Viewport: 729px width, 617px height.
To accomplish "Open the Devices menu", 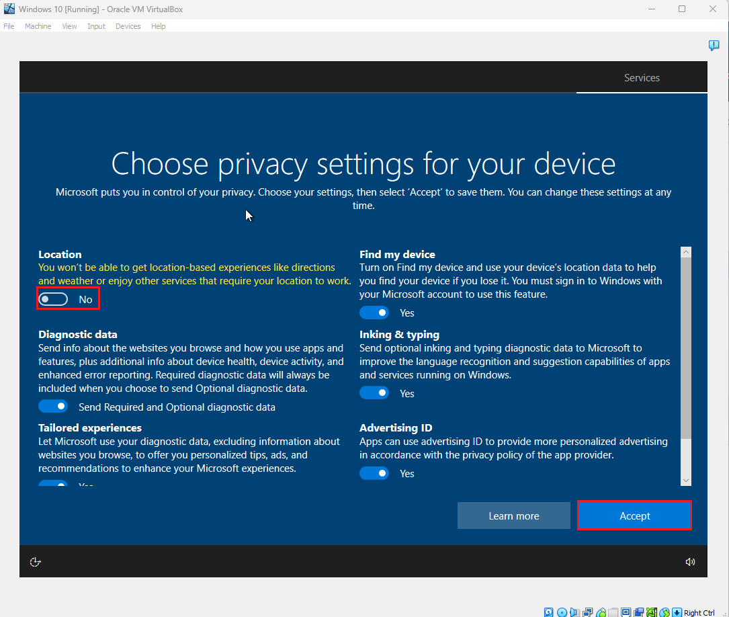I will (128, 26).
